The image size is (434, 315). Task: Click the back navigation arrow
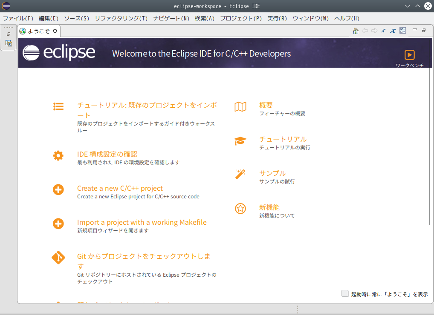tap(365, 31)
